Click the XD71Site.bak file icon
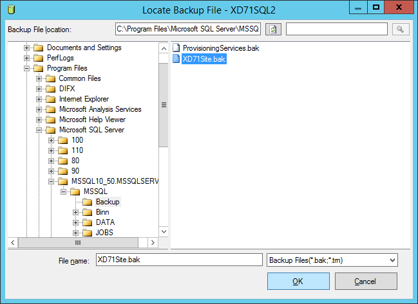The height and width of the screenshot is (304, 418). [176, 58]
